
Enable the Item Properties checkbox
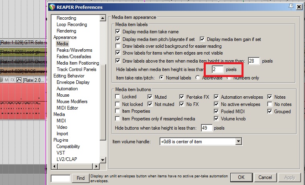117,111
